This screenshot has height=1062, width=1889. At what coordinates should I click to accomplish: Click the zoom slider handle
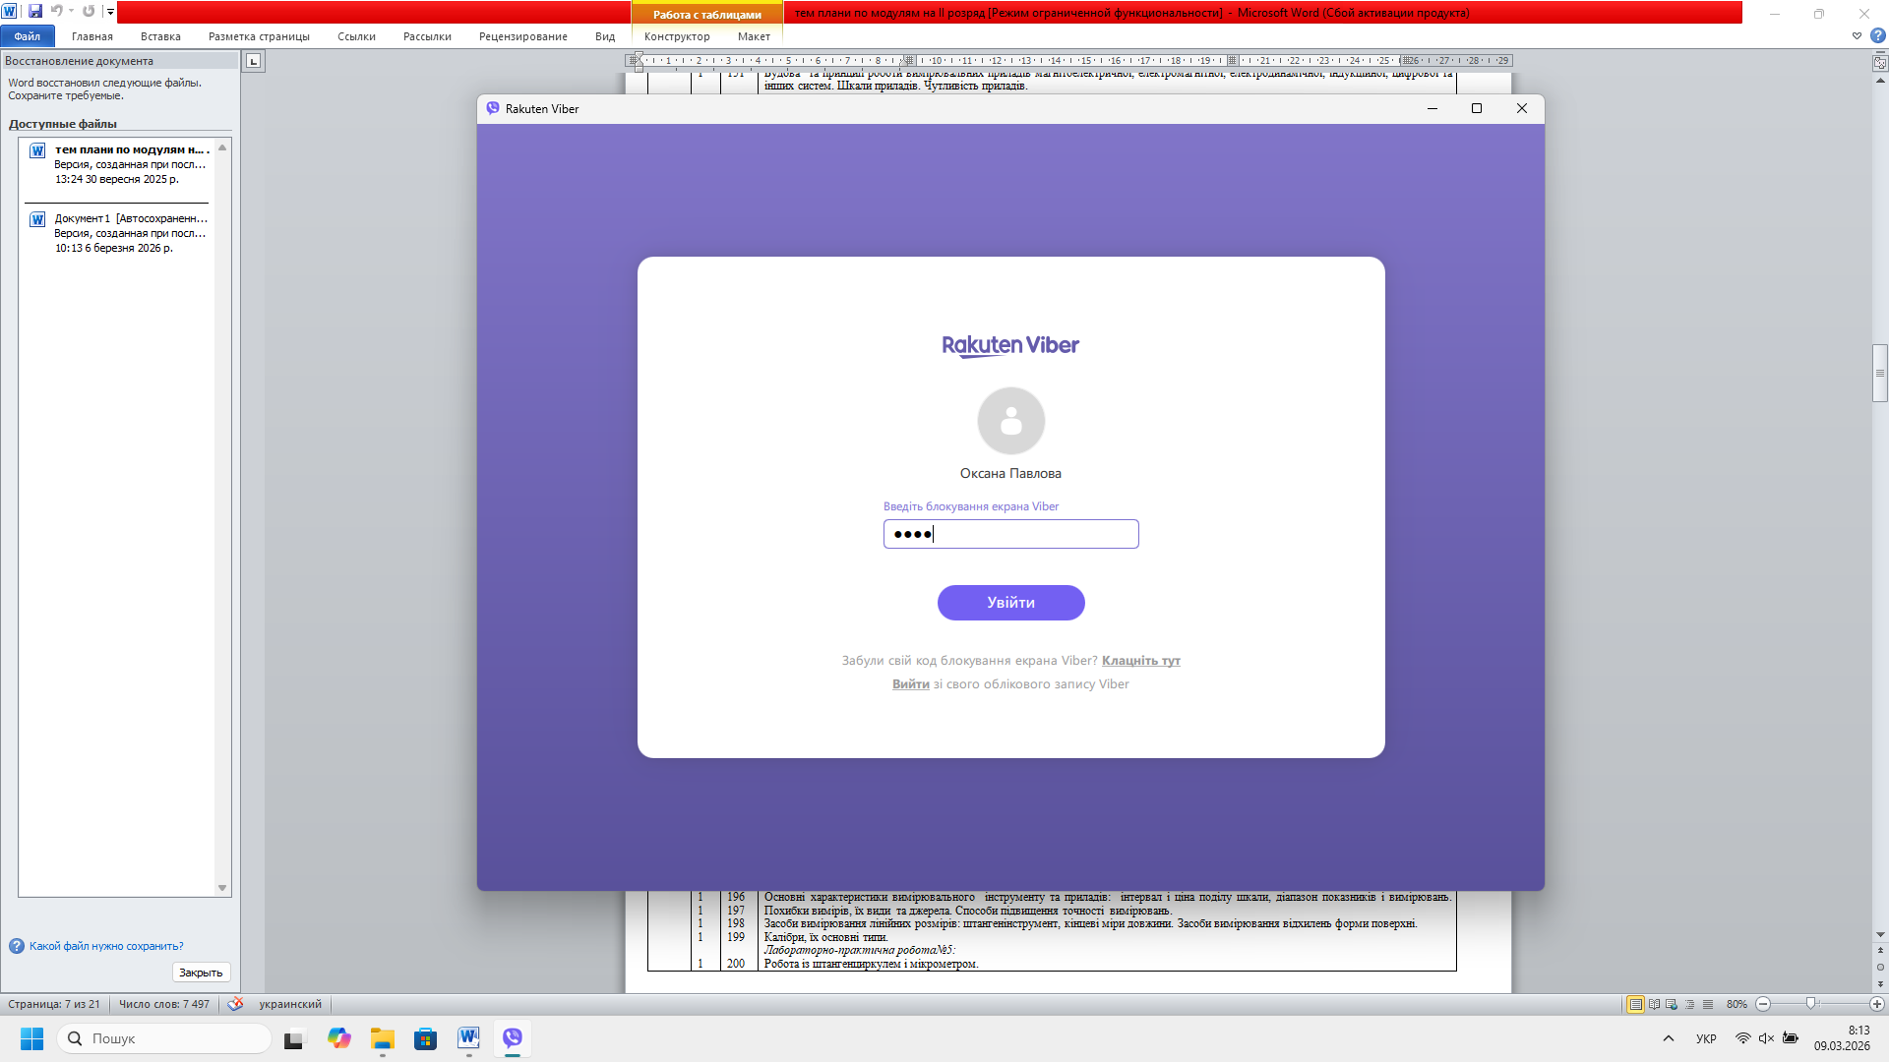point(1810,1004)
